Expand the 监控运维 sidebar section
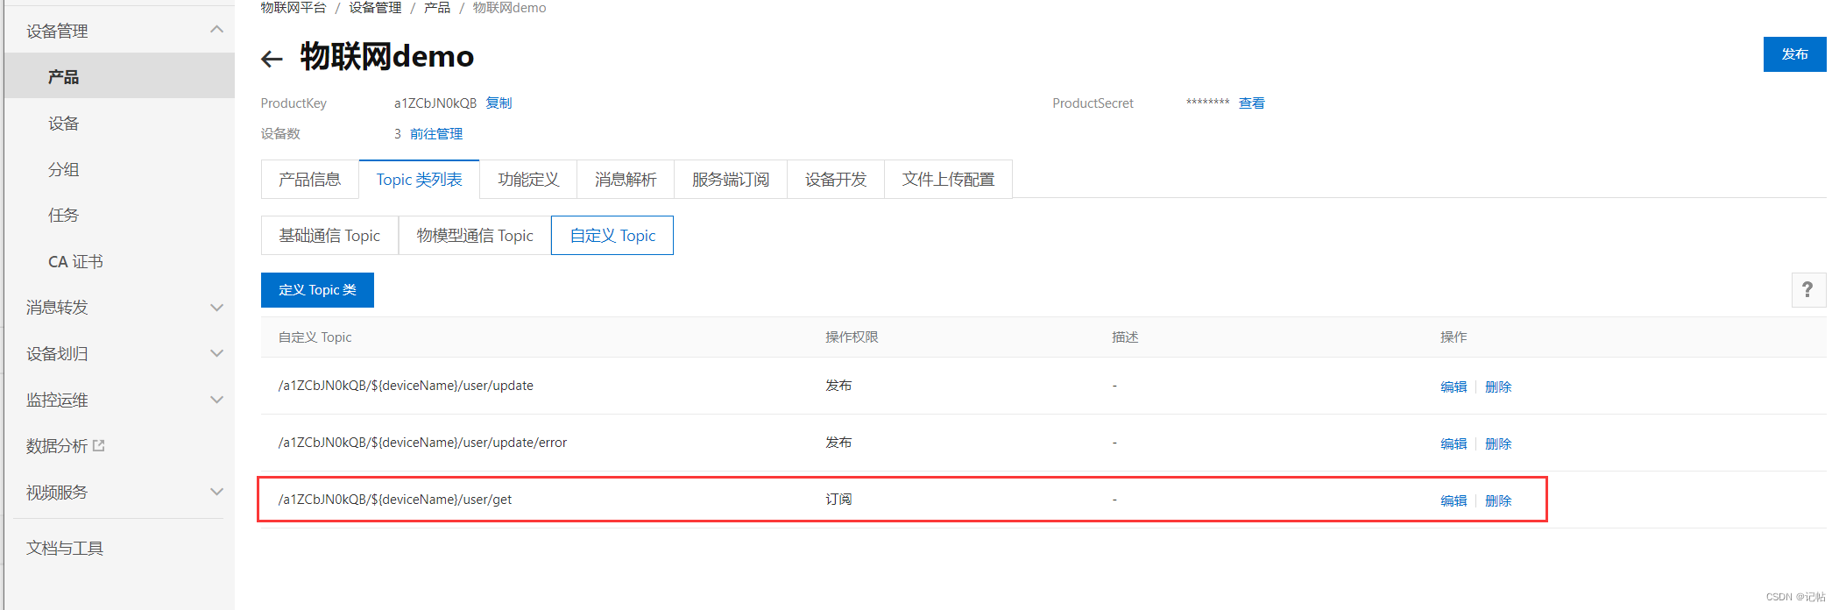Screen dimensions: 1839x610 217,400
